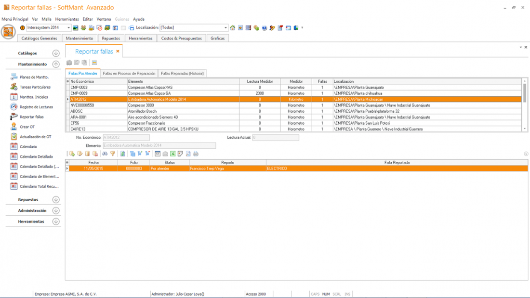
Task: Expand the Repuestos sidebar section
Action: coord(56,199)
